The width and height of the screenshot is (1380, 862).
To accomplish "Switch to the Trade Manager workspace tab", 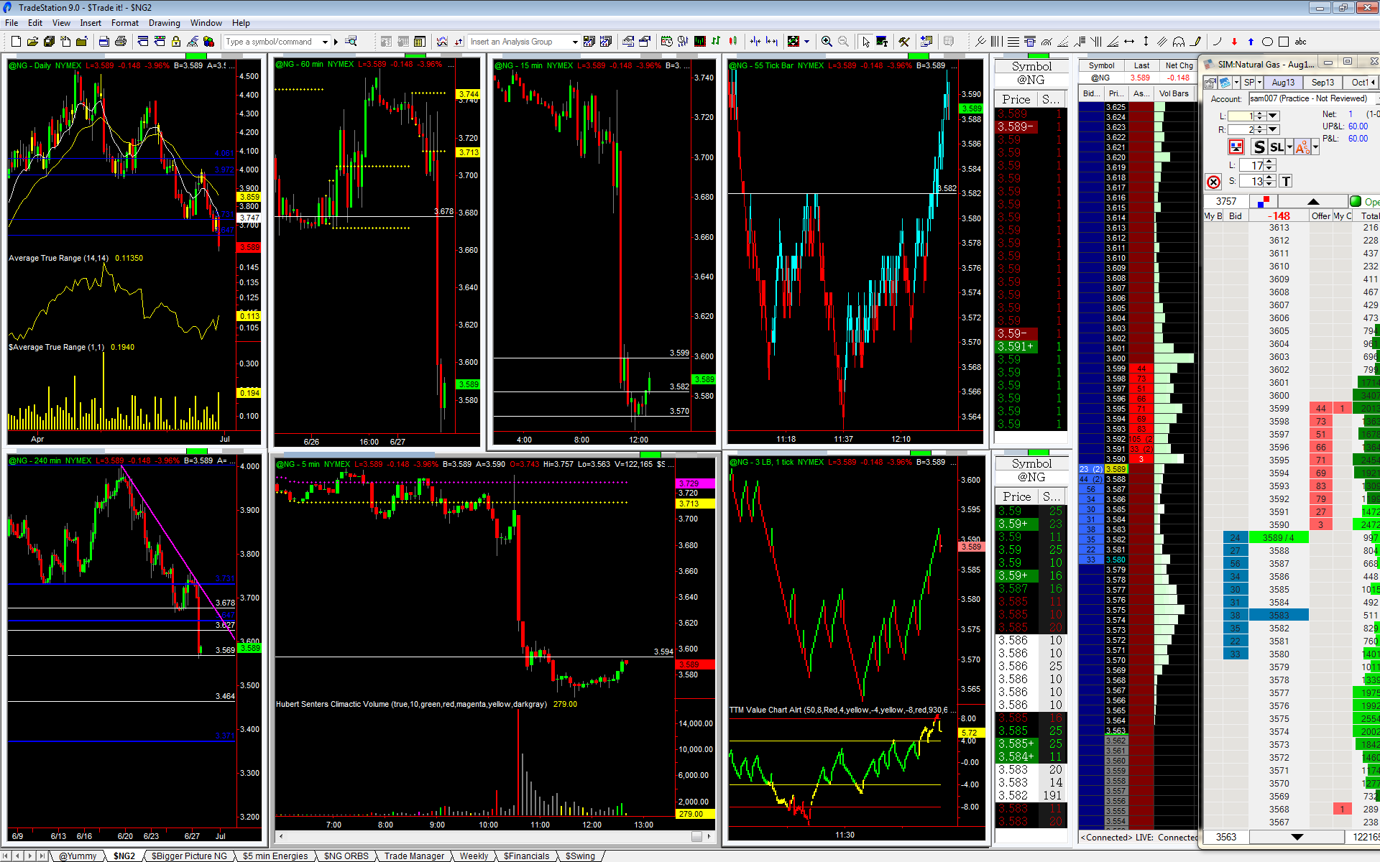I will [414, 856].
